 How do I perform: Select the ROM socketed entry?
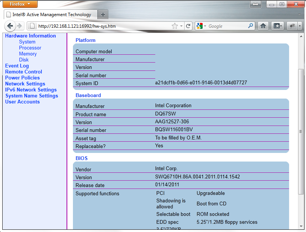coord(213,214)
